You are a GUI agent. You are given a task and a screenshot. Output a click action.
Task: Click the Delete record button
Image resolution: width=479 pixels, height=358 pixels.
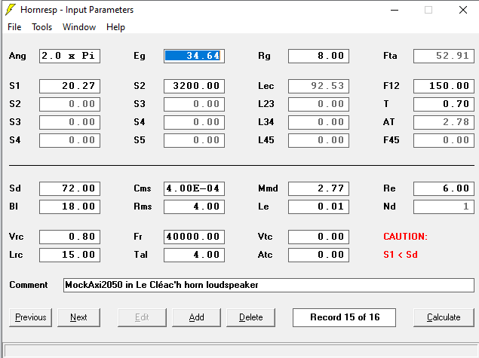tap(250, 317)
